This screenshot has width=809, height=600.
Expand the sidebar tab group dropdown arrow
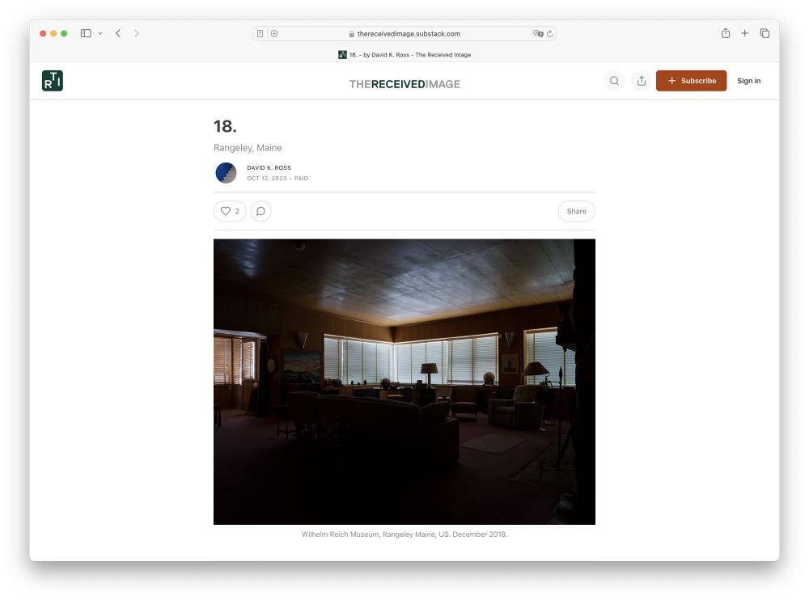(x=100, y=33)
